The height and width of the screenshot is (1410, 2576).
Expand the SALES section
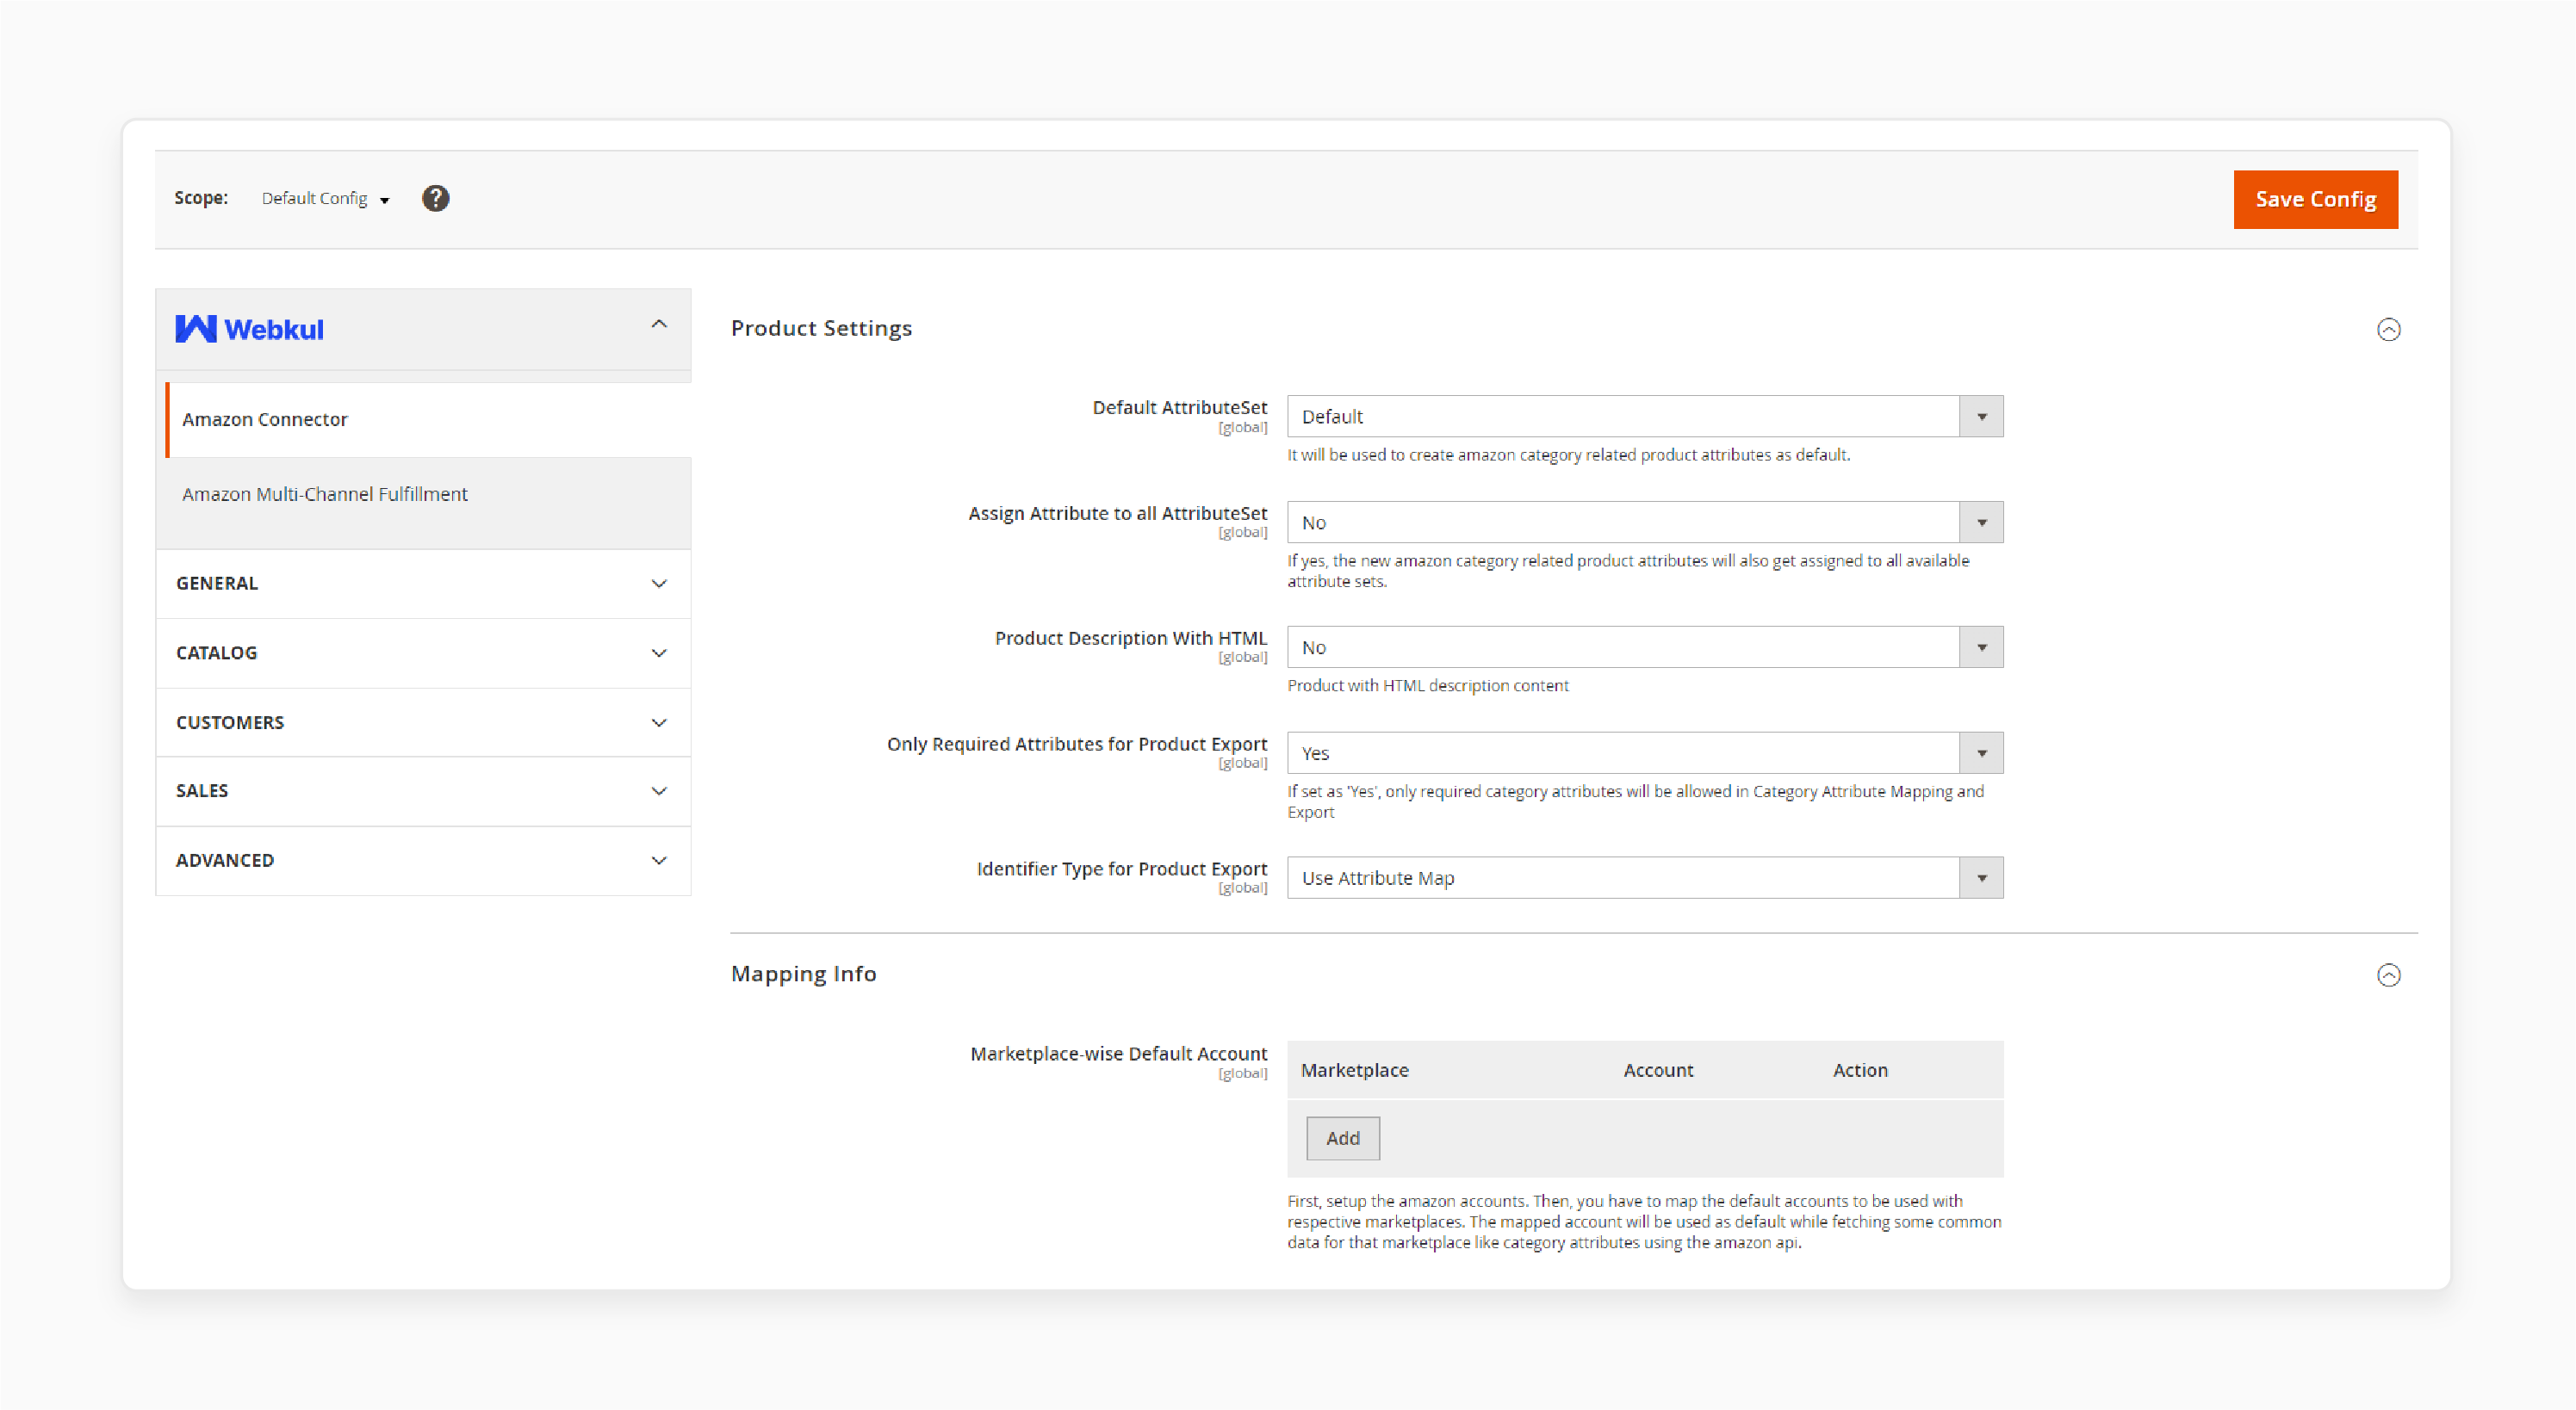pos(423,791)
